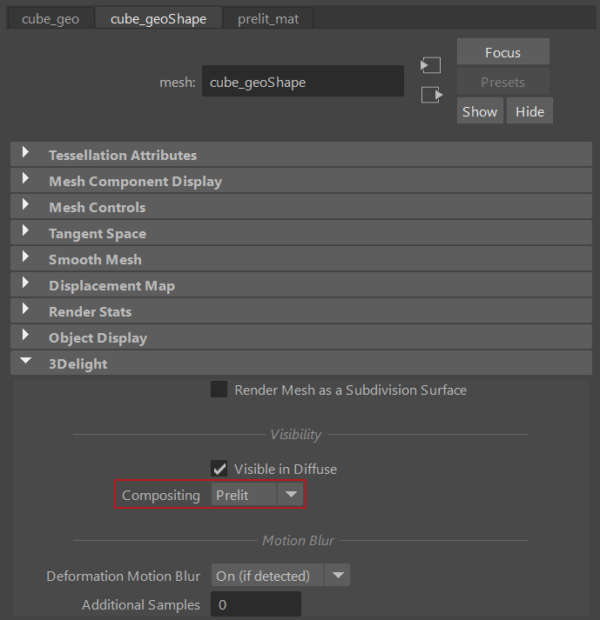This screenshot has height=620, width=600.
Task: Switch to the prelit_mat tab
Action: click(267, 18)
